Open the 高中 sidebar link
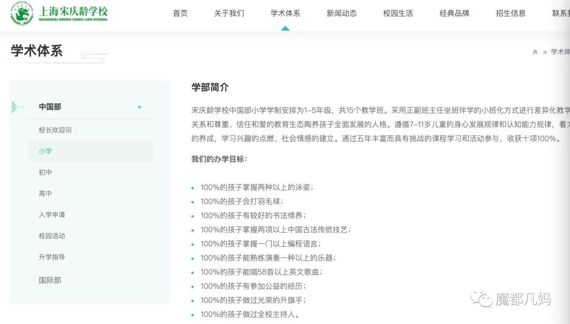Viewport: 570px width, 324px height. click(45, 193)
